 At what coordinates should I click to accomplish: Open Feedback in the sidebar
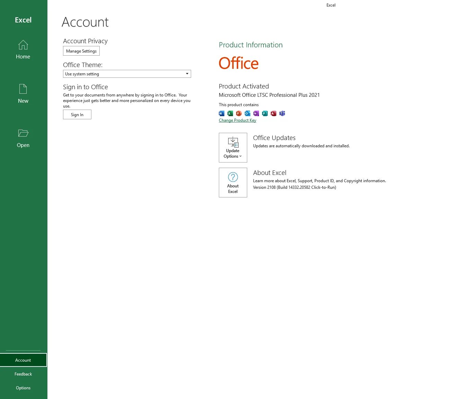click(23, 374)
